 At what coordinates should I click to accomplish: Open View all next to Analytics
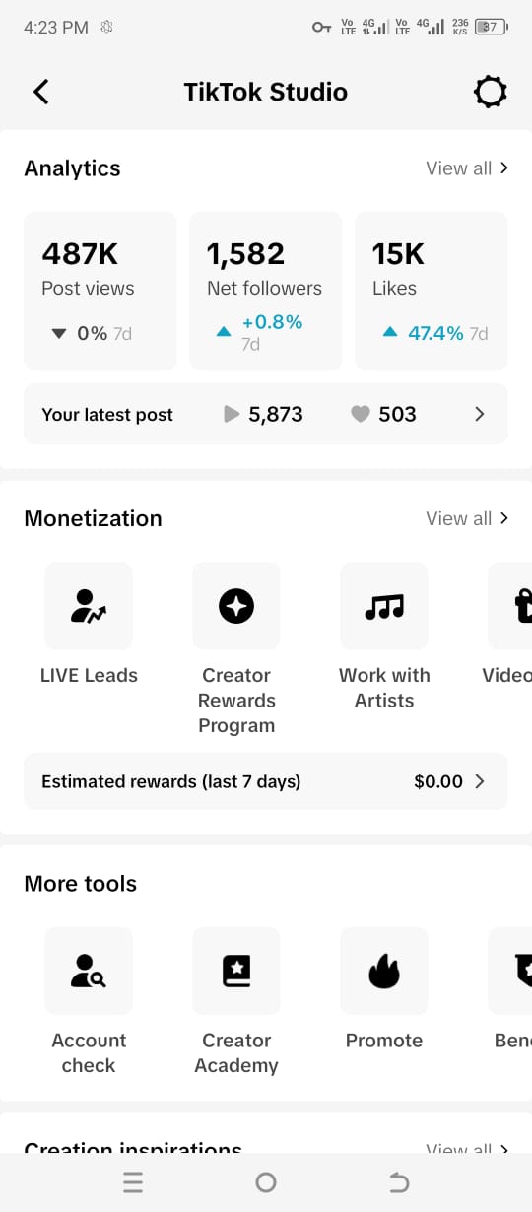click(467, 168)
